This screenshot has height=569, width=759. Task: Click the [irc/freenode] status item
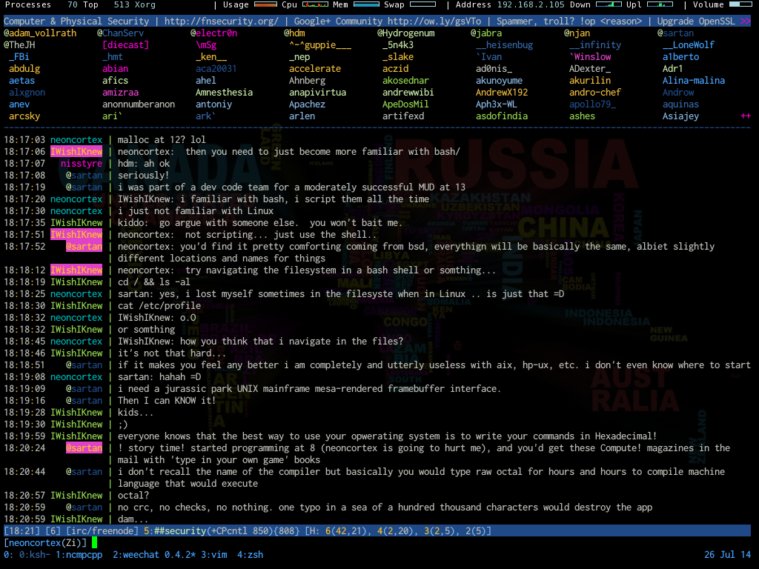coord(102,531)
